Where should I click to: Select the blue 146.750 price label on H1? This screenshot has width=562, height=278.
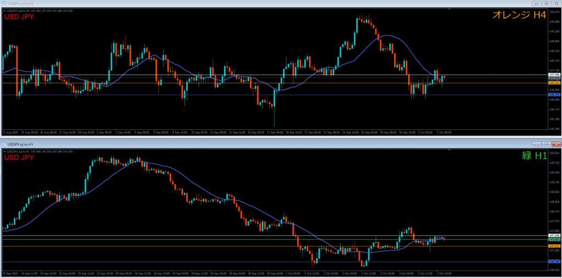(554, 262)
